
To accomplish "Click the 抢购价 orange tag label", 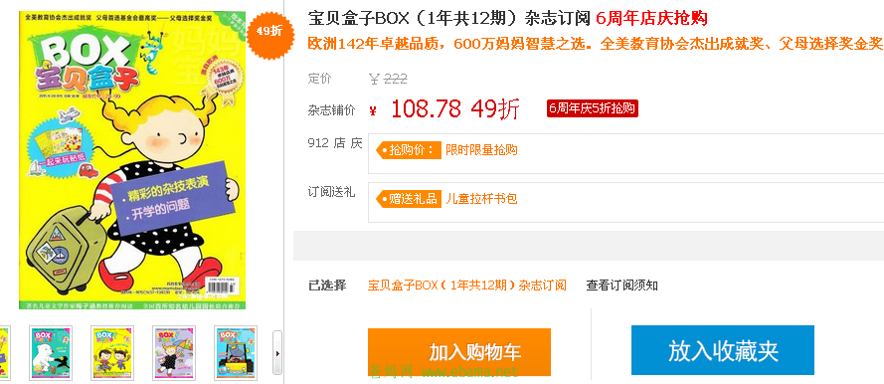I will coord(407,150).
